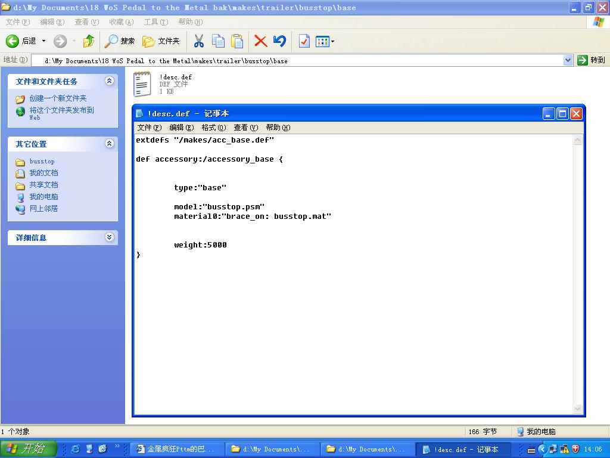Click the red Delete X icon
The height and width of the screenshot is (458, 610).
tap(260, 41)
